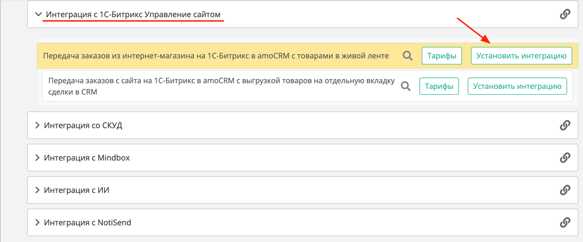583x242 pixels.
Task: Click the Интеграция с Mindbox heading text
Action: tap(86, 158)
